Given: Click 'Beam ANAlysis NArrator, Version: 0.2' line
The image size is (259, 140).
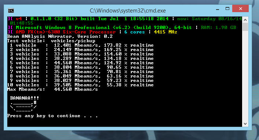Looking at the screenshot, I should pyautogui.click(x=60, y=36).
